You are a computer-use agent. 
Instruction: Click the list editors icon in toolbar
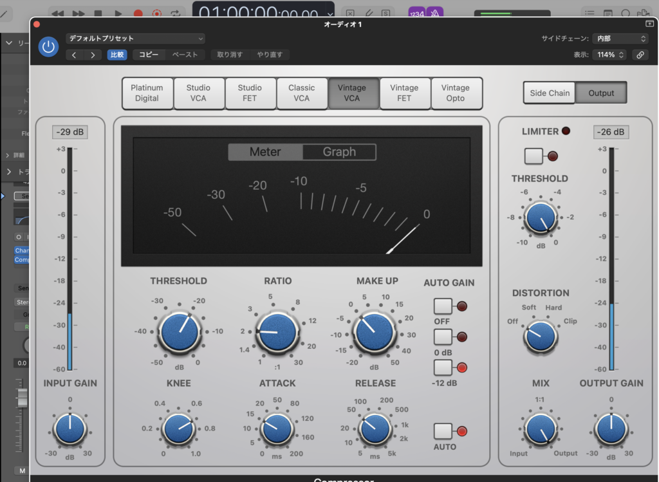589,13
